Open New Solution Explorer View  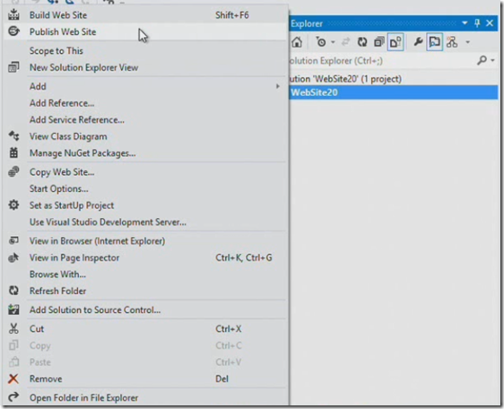tap(144, 67)
